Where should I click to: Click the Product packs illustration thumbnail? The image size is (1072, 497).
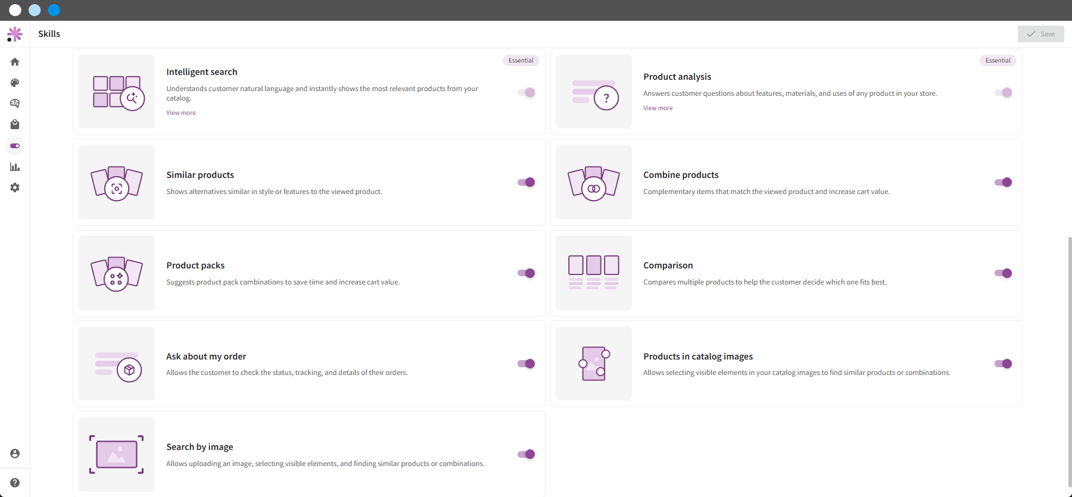(x=117, y=273)
